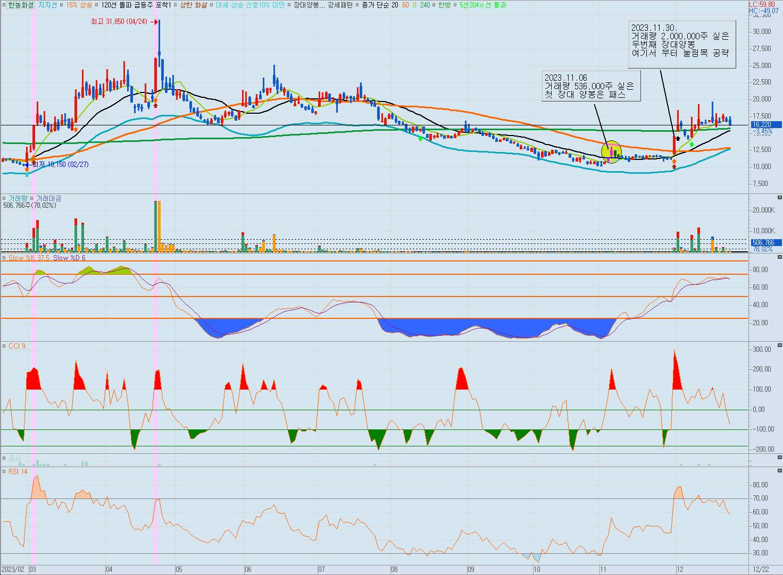Toggle the marker before 대세 상승 신호10% 미만
The height and width of the screenshot is (575, 783).
tap(212, 5)
